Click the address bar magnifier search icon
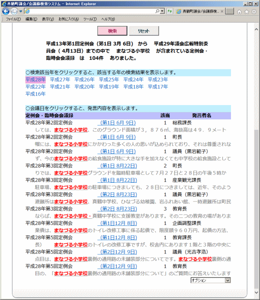 (157, 11)
